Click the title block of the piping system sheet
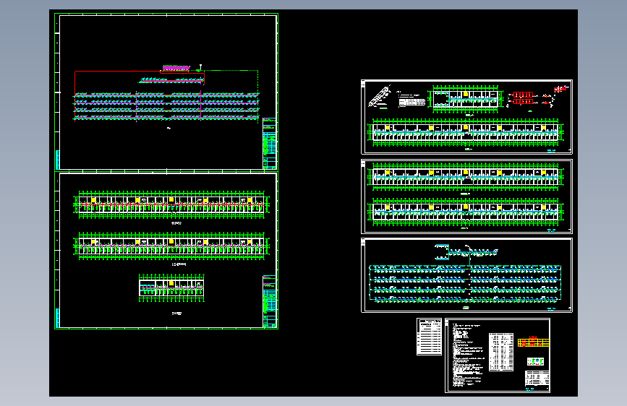 click(x=270, y=144)
